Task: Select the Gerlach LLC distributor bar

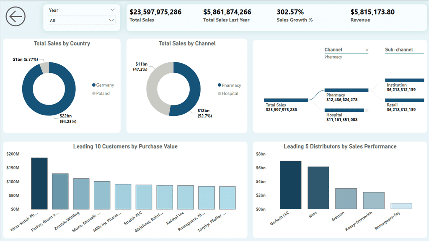Action: click(291, 185)
